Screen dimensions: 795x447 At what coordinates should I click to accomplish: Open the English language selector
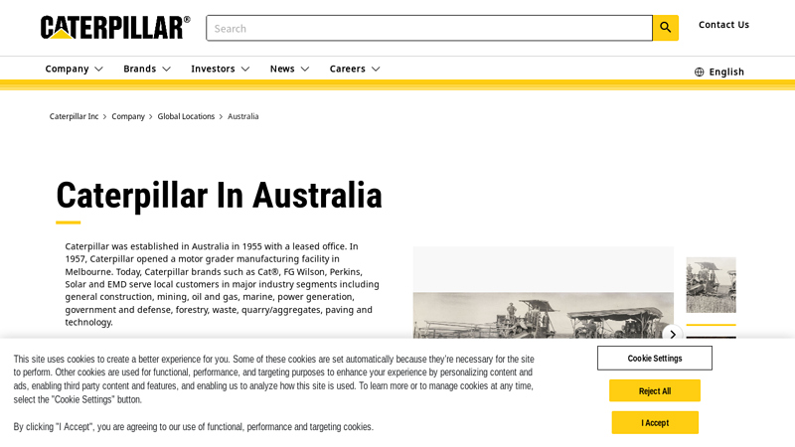(718, 72)
